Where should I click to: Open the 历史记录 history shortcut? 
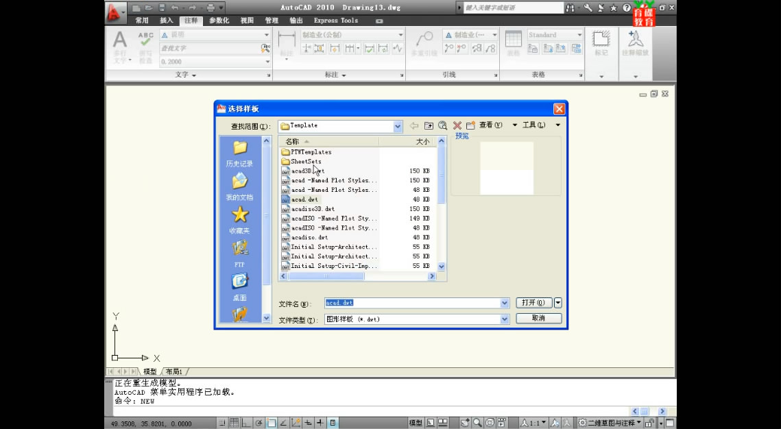(239, 154)
